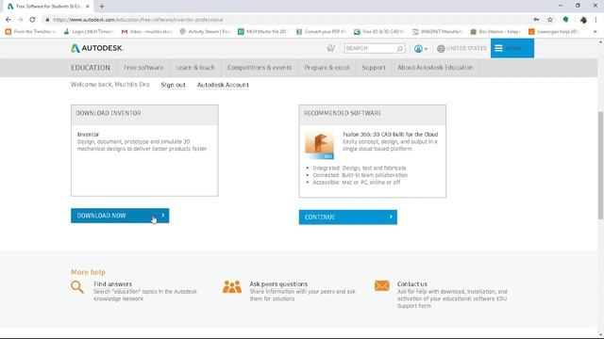Click the Recommended Software panel header
604x339 pixels.
click(373, 115)
